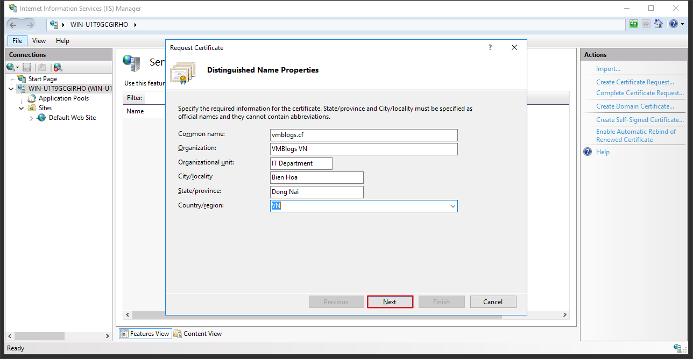The image size is (693, 359).
Task: Click the Delete Connection icon in Connections toolbar
Action: click(58, 67)
